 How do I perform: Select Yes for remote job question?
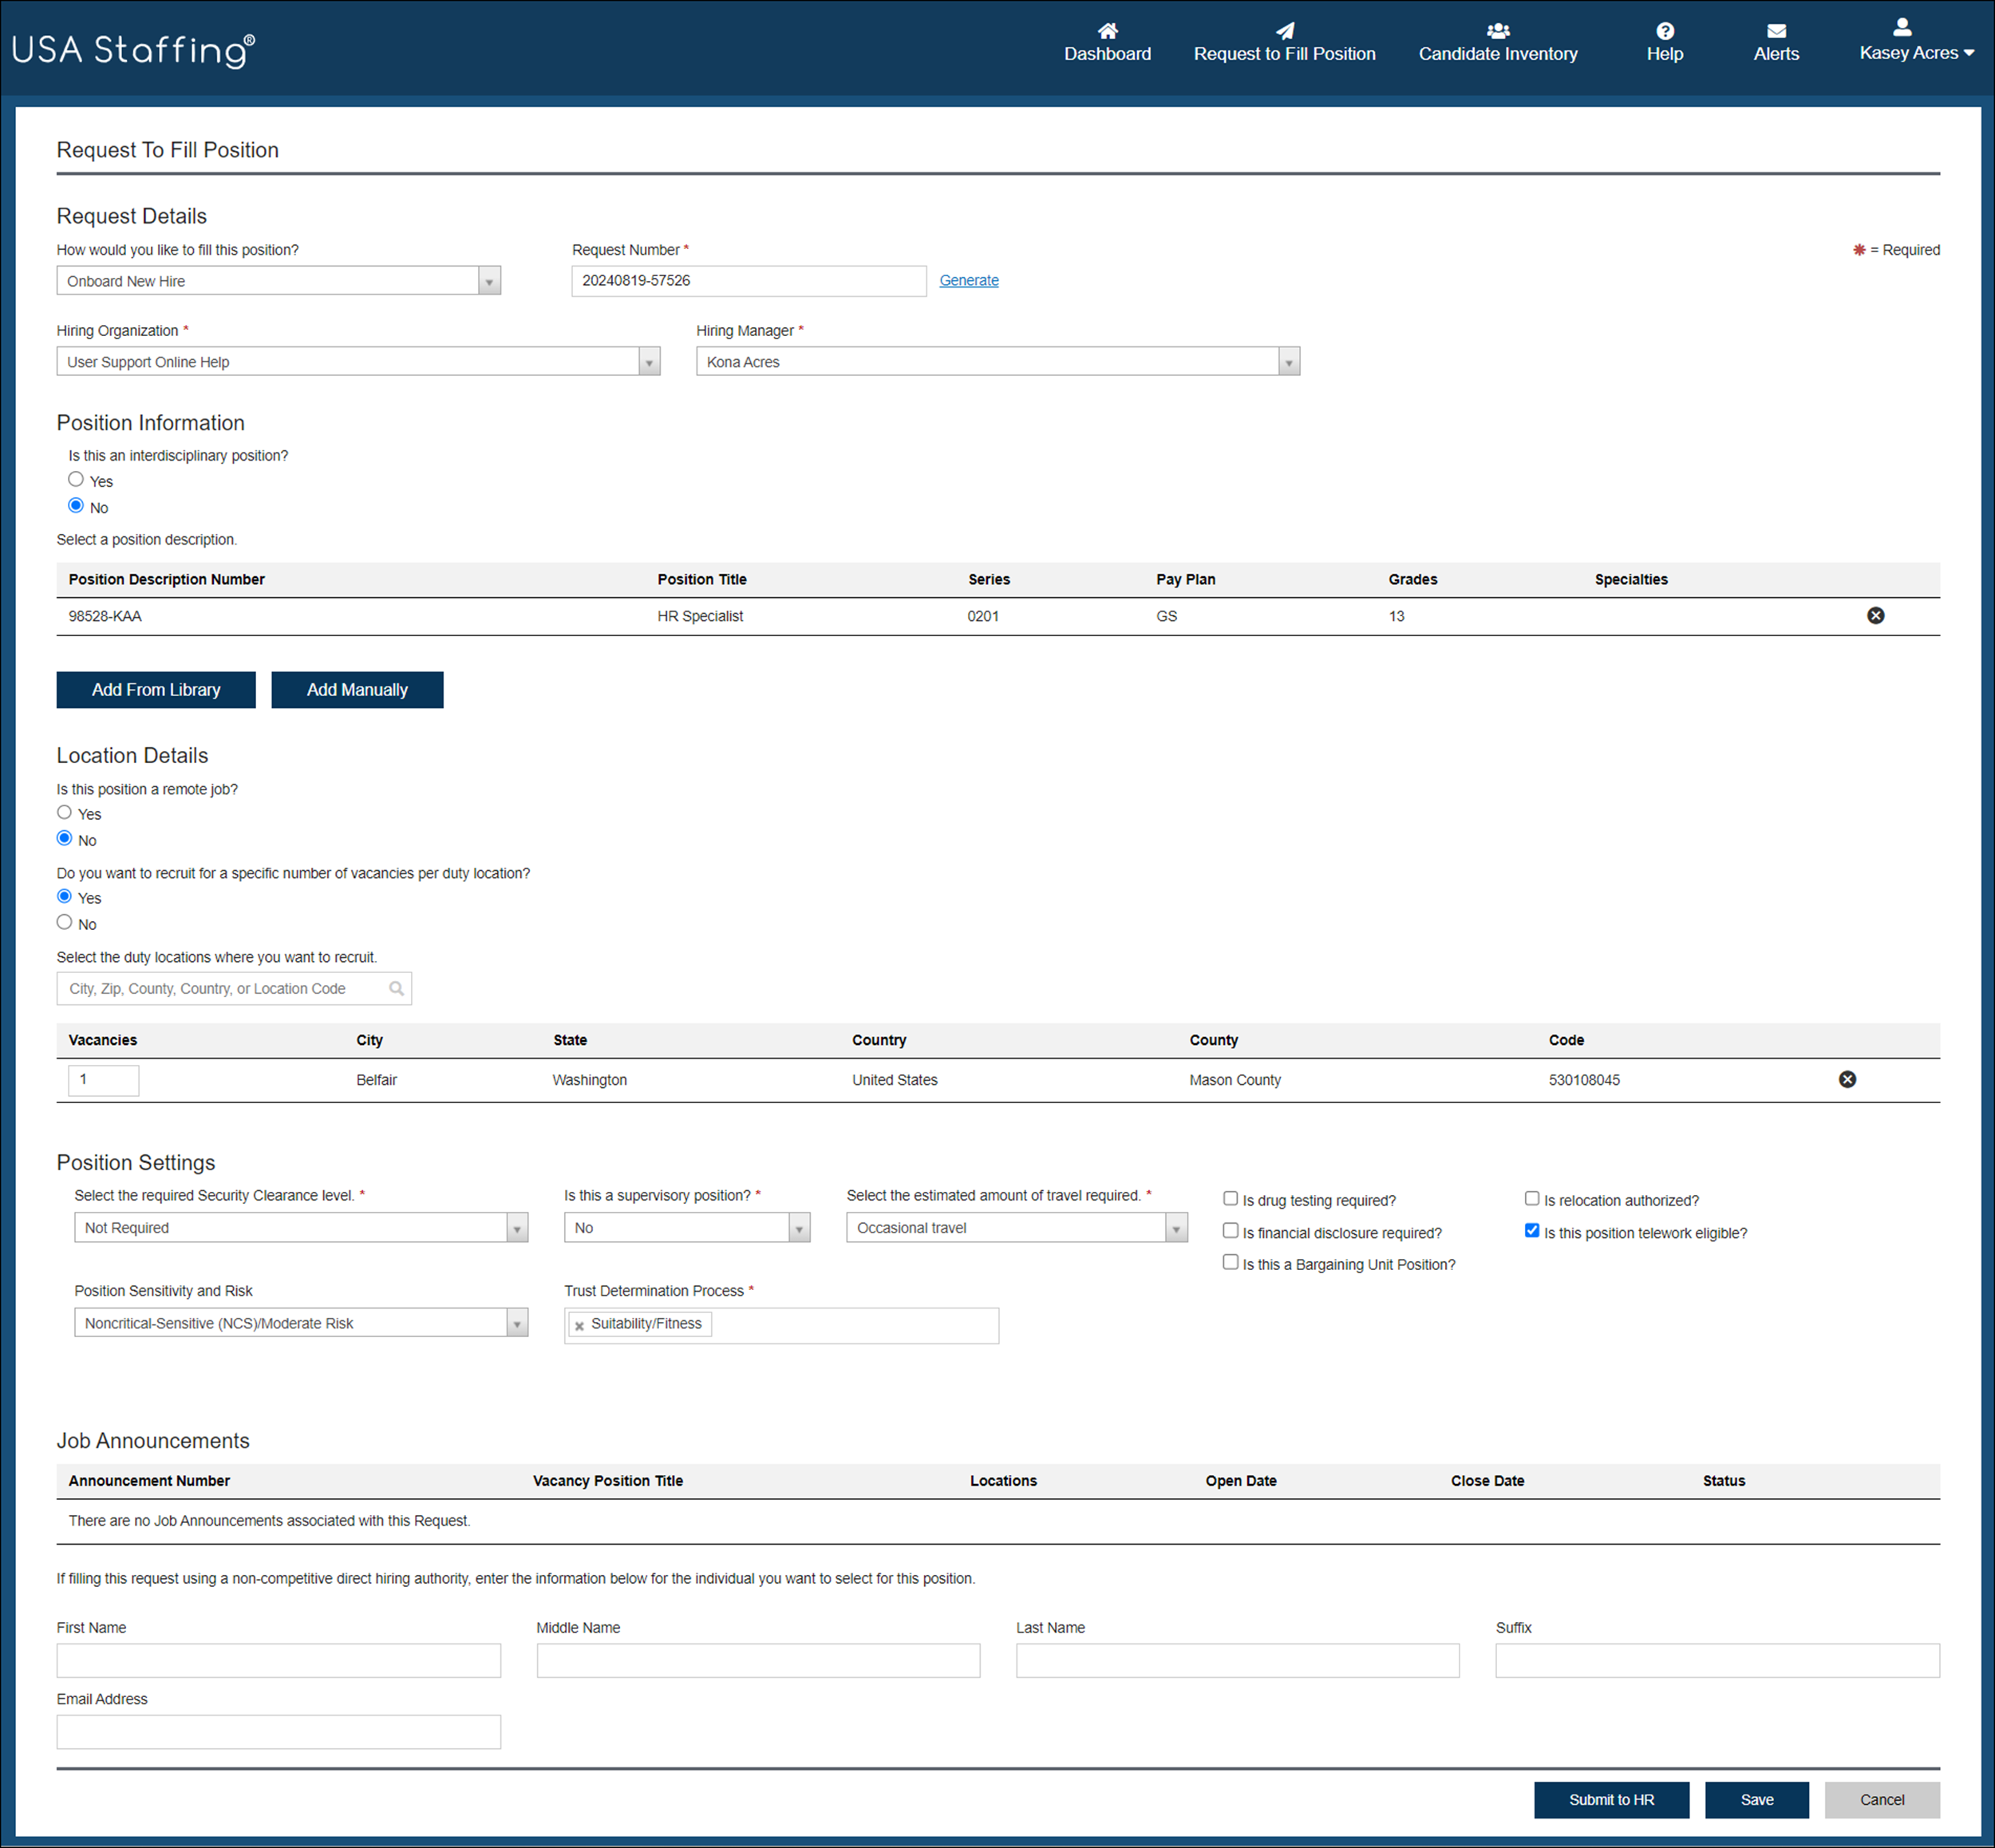65,812
